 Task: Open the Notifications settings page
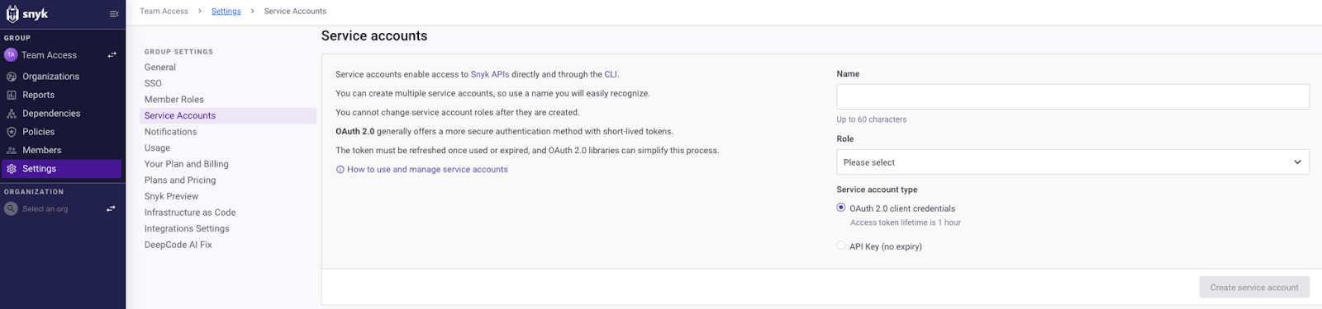point(170,132)
